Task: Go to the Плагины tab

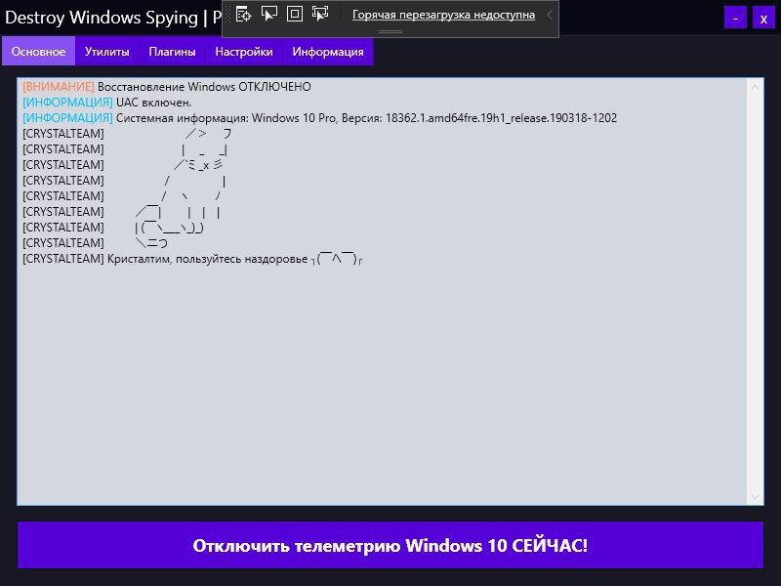Action: pyautogui.click(x=172, y=52)
